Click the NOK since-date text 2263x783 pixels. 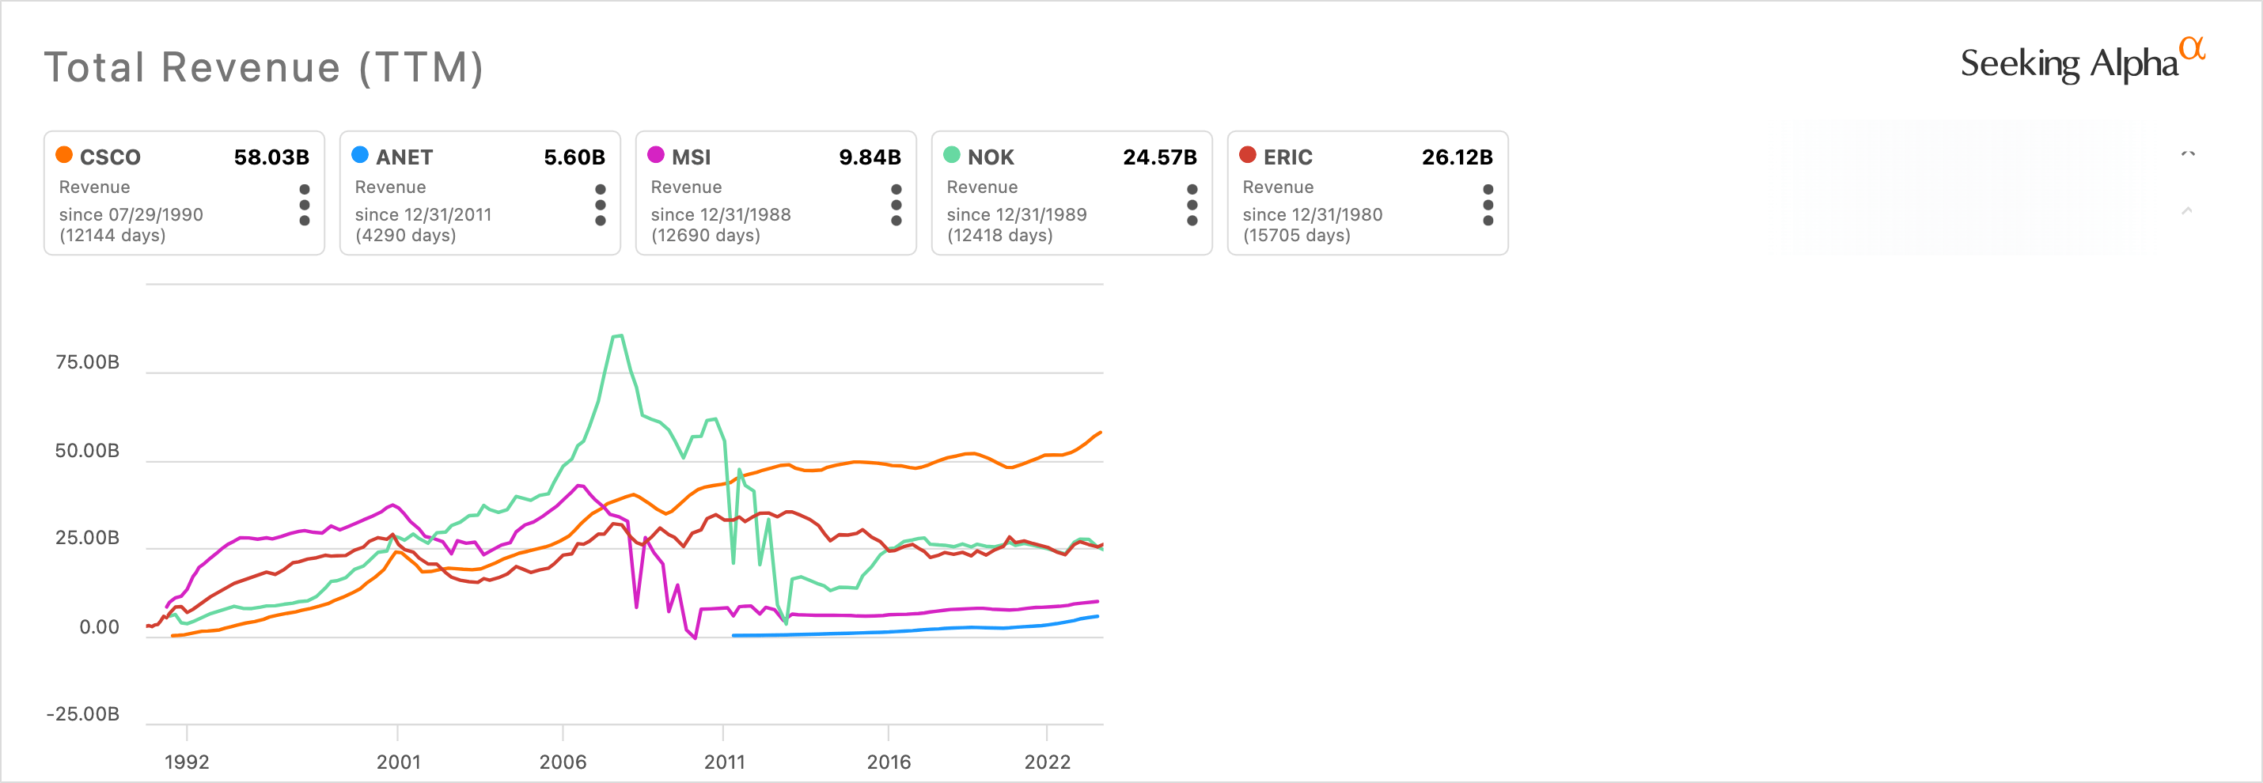(1015, 214)
